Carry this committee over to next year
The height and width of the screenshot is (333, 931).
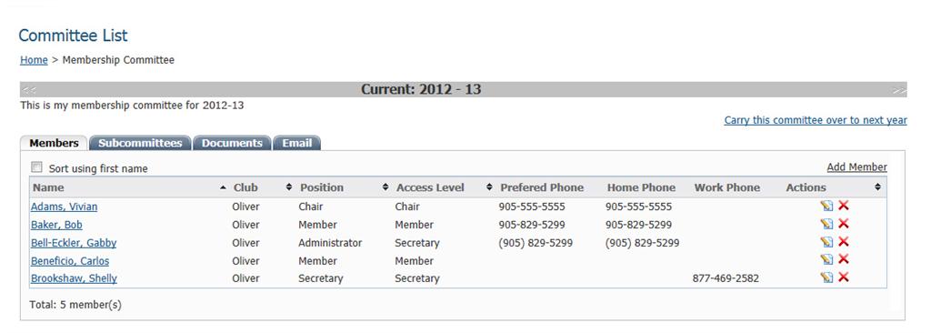coord(816,120)
